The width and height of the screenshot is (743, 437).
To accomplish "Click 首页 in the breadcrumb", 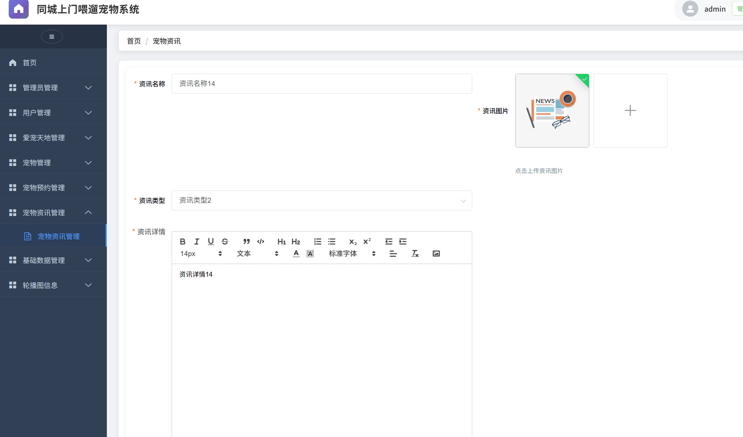I will pyautogui.click(x=134, y=41).
